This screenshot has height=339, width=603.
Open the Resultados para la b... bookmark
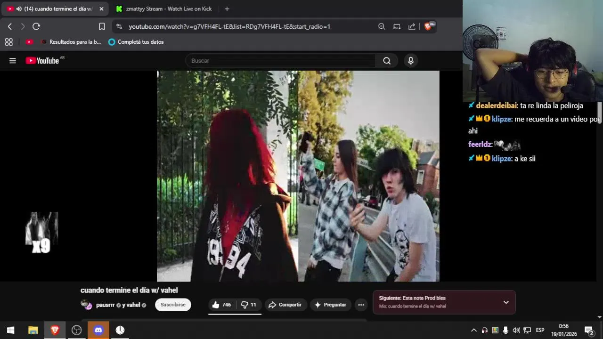coord(71,42)
